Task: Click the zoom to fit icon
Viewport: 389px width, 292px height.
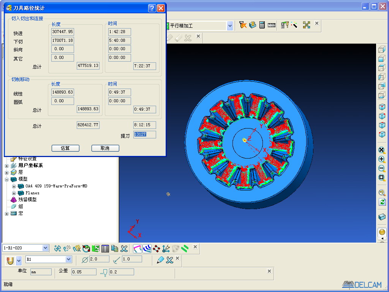Action: 381,150
